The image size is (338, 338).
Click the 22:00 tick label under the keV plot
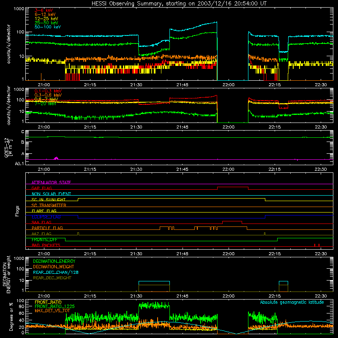tap(228, 85)
